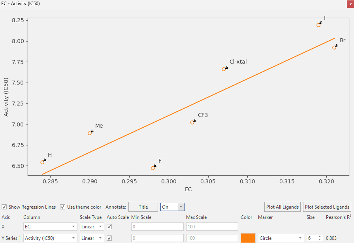This screenshot has height=243, width=354.
Task: Click the Title annotate button
Action: (x=143, y=207)
